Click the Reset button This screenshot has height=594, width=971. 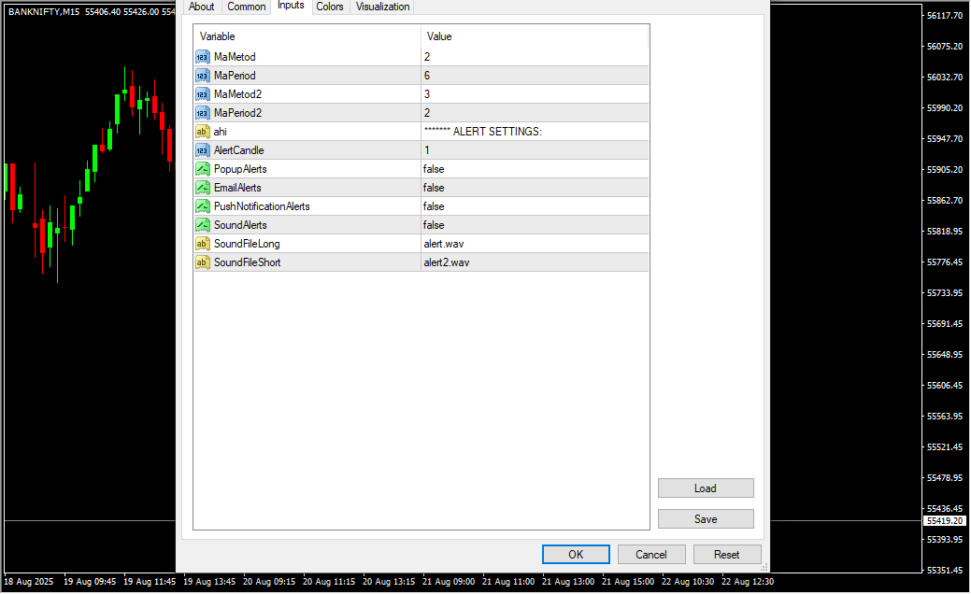click(x=727, y=555)
